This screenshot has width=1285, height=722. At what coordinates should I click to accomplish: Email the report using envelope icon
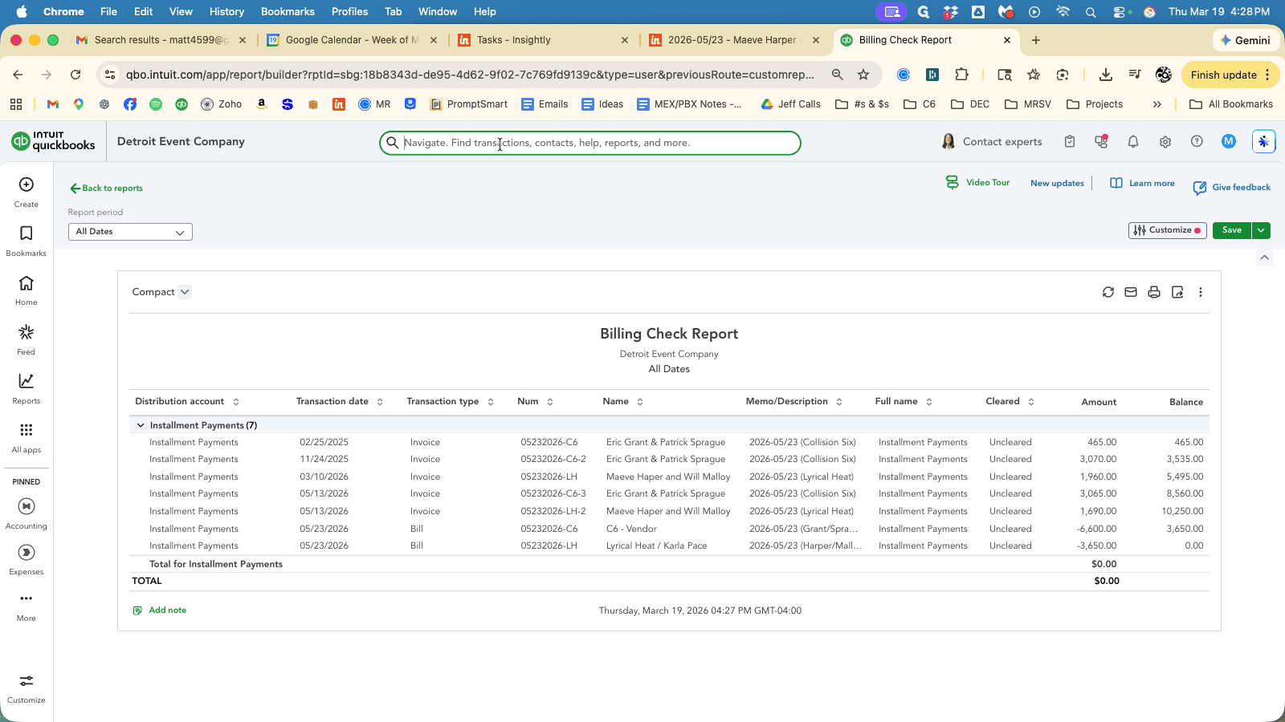tap(1131, 292)
